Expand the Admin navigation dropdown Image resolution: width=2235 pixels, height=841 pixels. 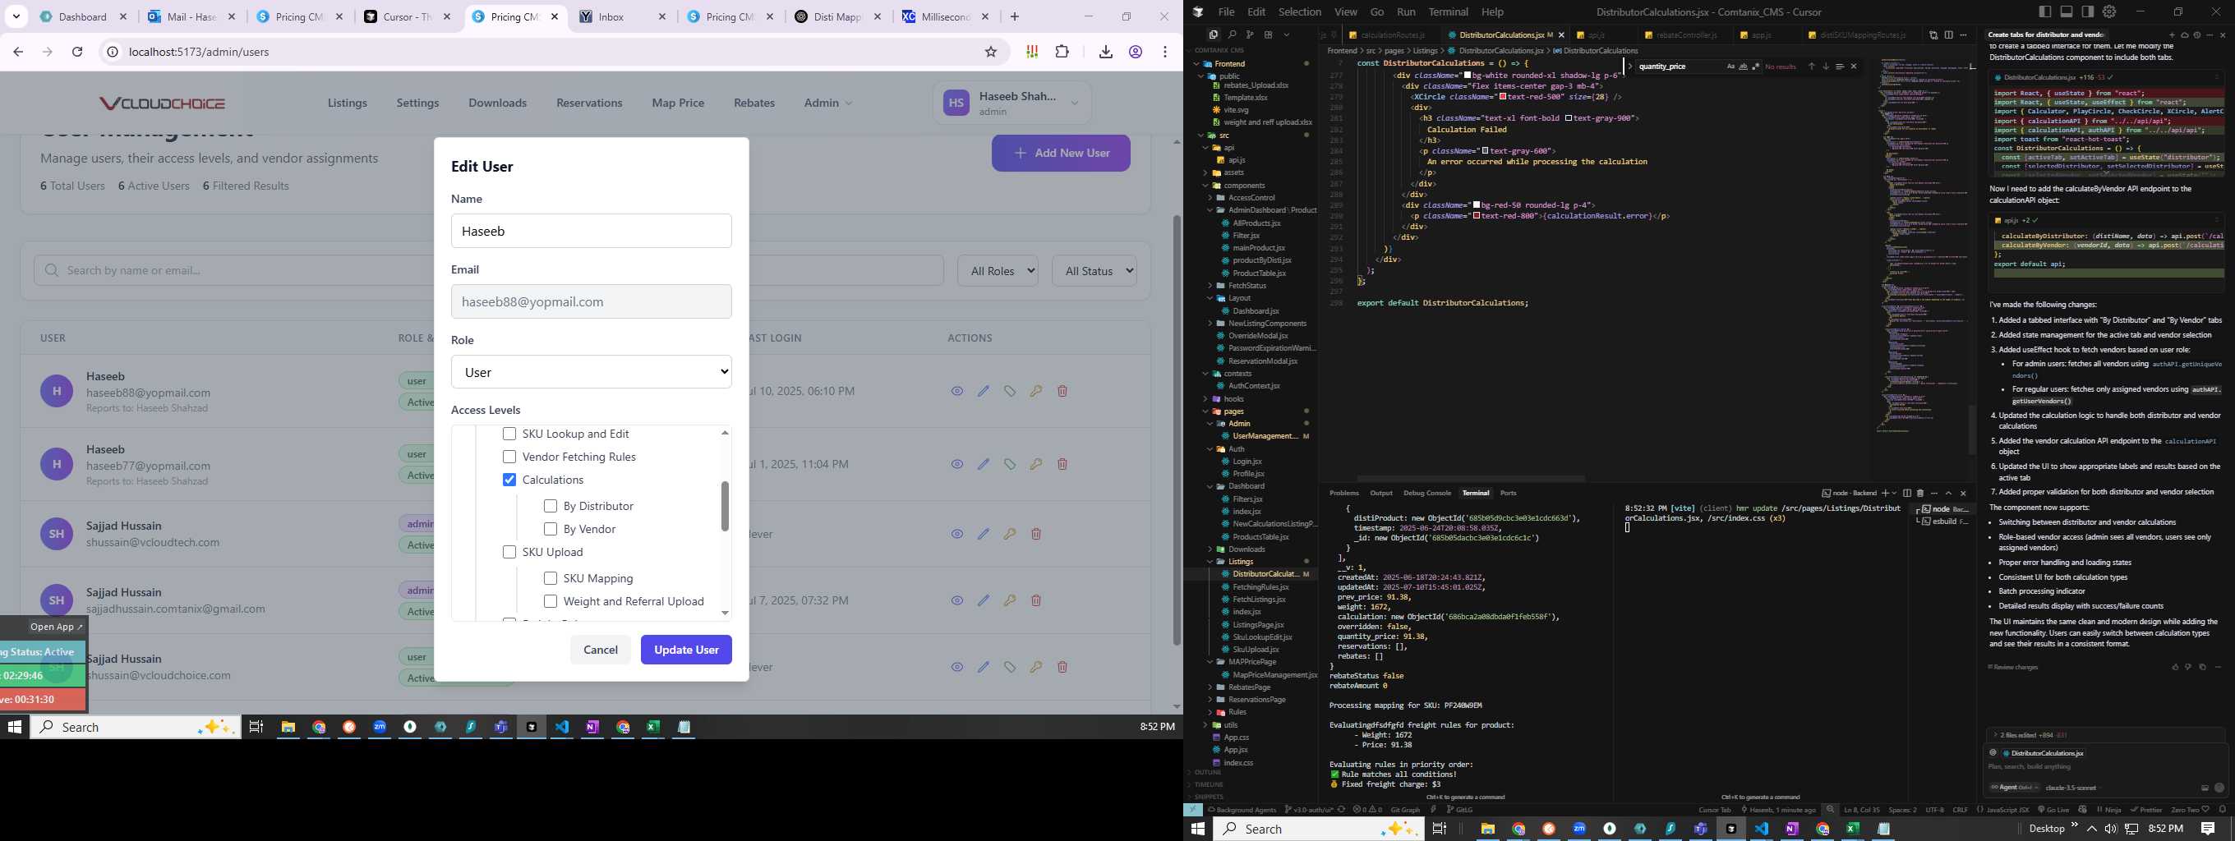[x=827, y=103]
